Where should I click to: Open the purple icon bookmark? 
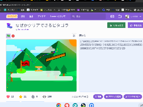(83, 10)
